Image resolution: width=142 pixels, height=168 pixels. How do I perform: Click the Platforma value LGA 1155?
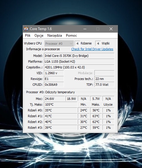pos(79,61)
